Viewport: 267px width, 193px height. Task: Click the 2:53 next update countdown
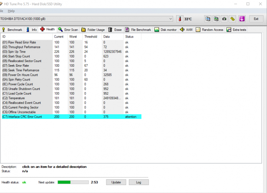[94, 182]
